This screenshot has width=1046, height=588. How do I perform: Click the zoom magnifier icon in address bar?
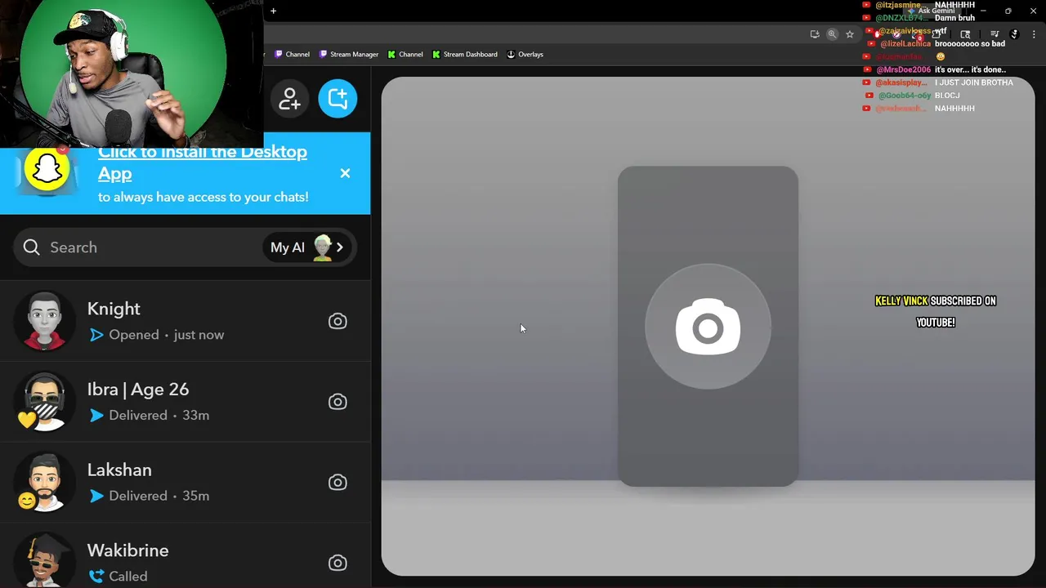(x=832, y=34)
